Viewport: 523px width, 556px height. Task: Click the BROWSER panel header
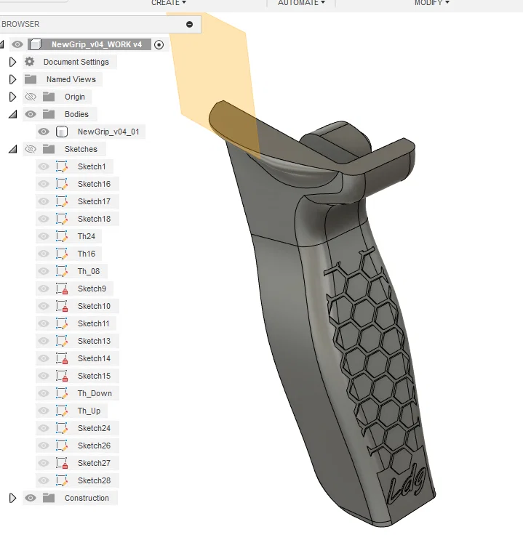coord(100,24)
